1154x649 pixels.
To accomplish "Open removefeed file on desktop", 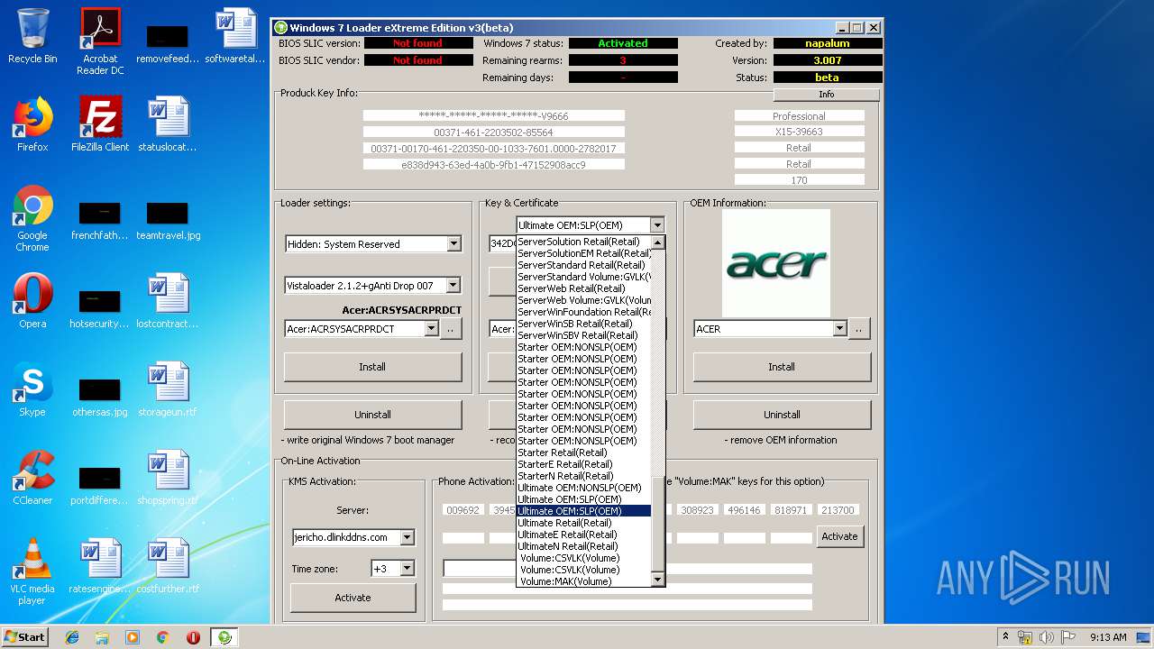I will (x=168, y=41).
